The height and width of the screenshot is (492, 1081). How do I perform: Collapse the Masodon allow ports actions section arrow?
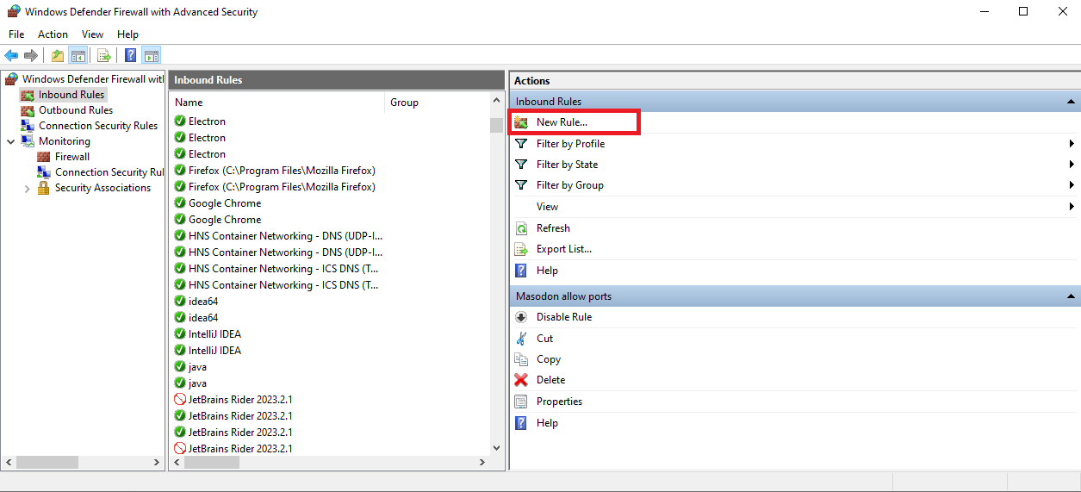tap(1072, 296)
